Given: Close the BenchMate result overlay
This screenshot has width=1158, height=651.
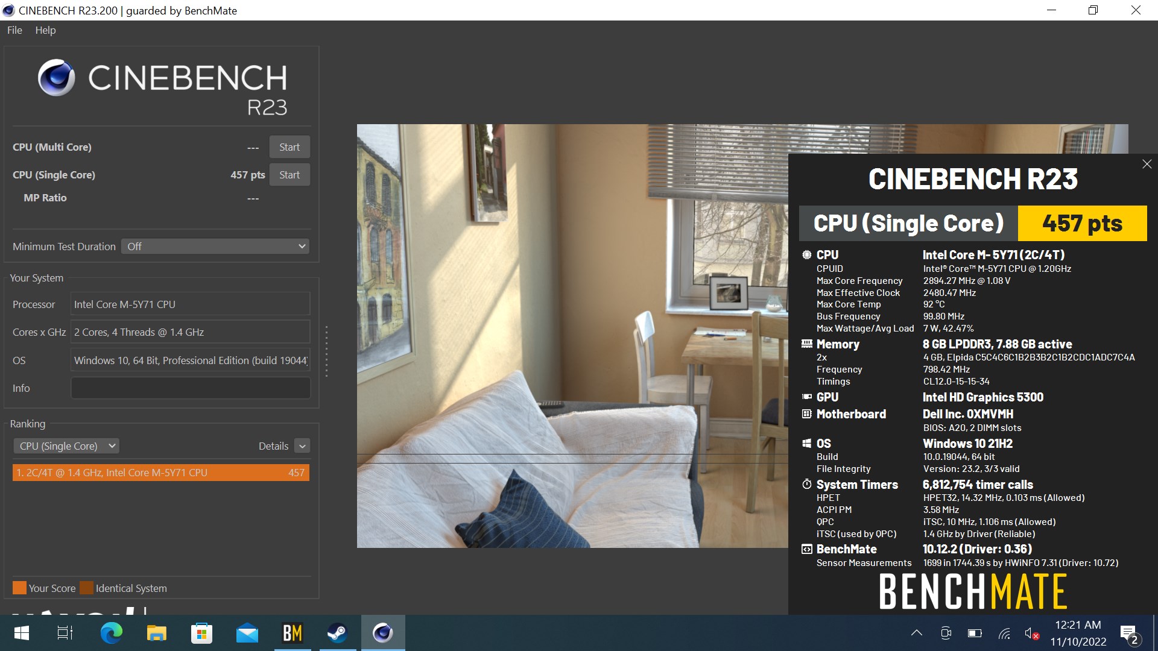Looking at the screenshot, I should (1147, 164).
